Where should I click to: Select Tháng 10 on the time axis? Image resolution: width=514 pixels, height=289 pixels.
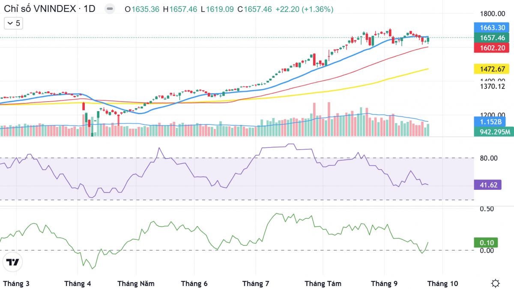(x=442, y=283)
